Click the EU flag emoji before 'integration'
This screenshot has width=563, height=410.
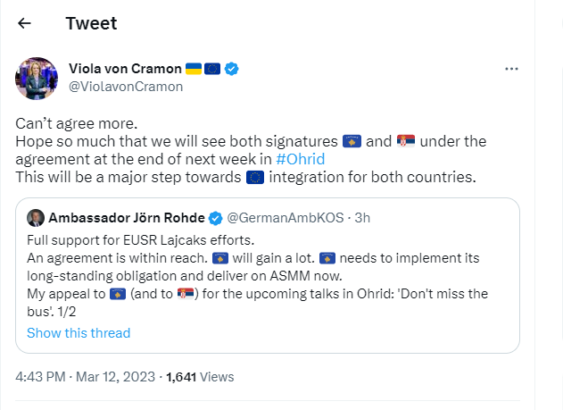(x=254, y=177)
